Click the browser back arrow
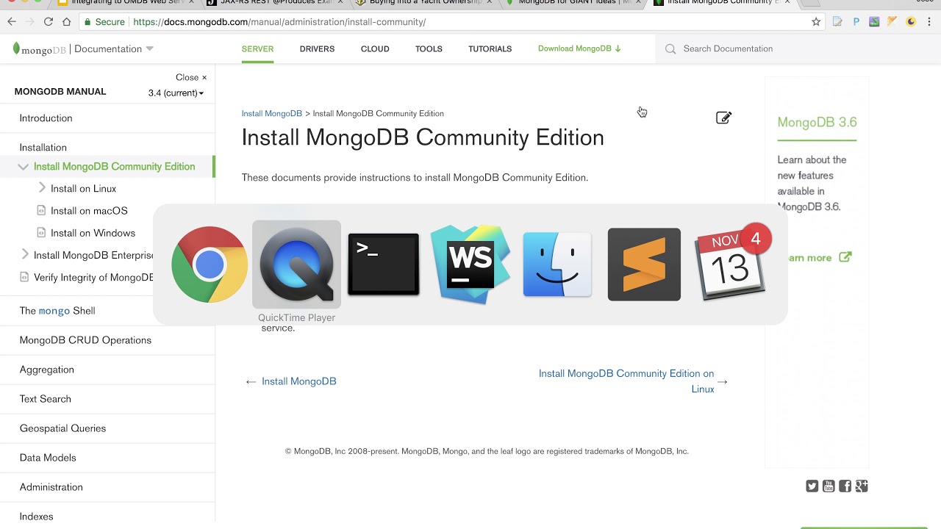 click(x=12, y=22)
